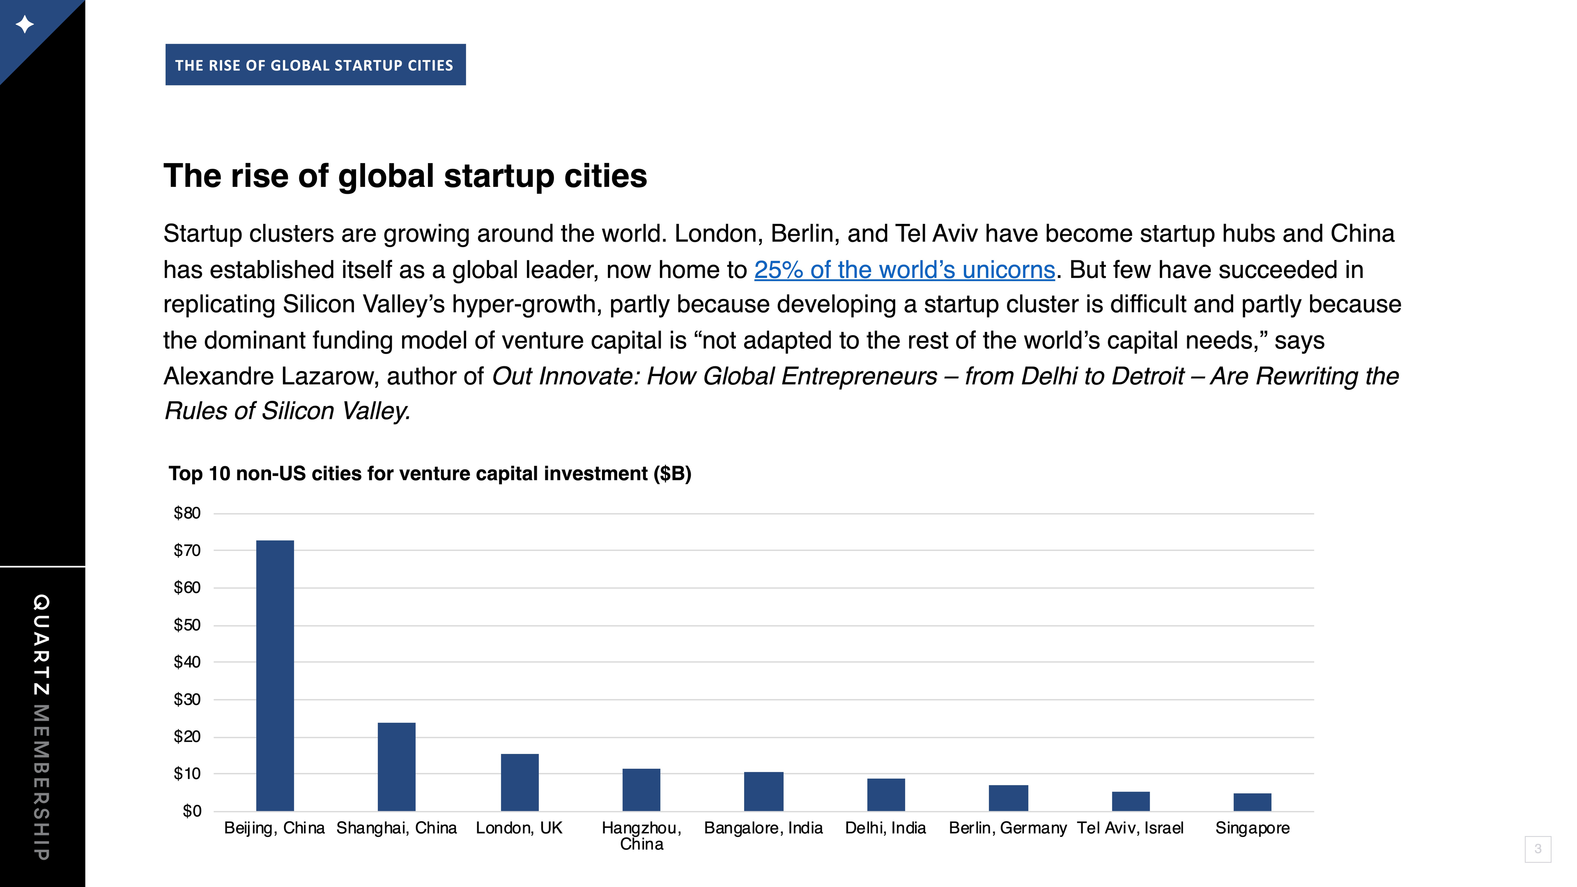This screenshot has width=1577, height=887.
Task: Click the $0 axis label
Action: tap(192, 811)
